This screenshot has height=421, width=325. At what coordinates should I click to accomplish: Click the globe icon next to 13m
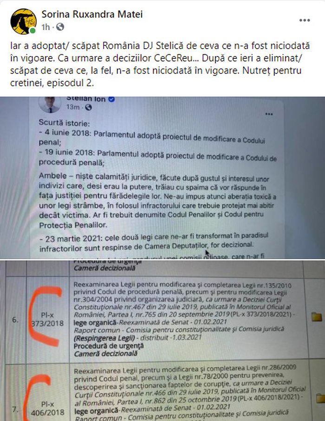[x=88, y=108]
